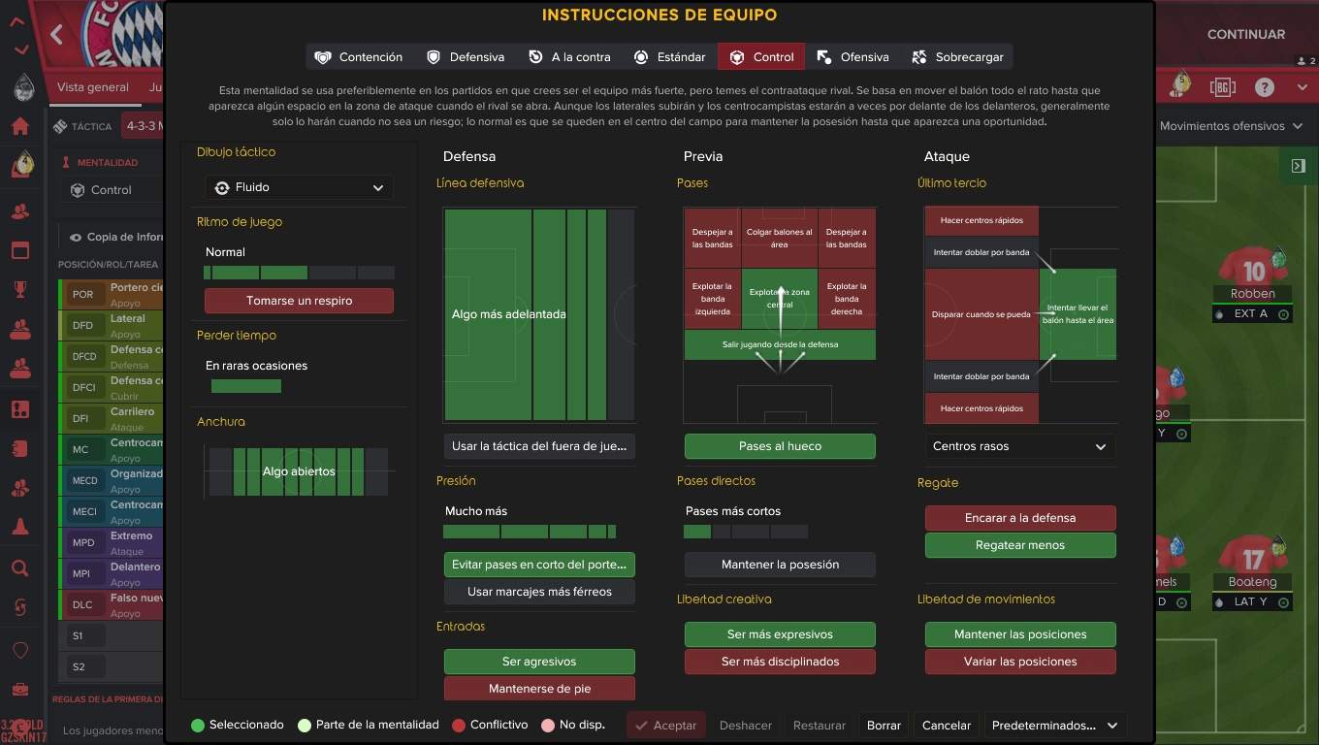Open the 'Fluido' tactical shape dropdown

point(299,187)
